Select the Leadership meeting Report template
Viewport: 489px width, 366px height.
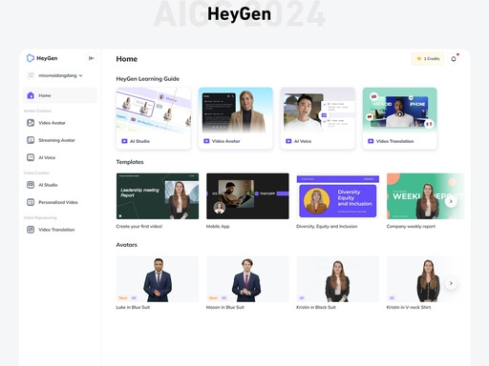158,196
